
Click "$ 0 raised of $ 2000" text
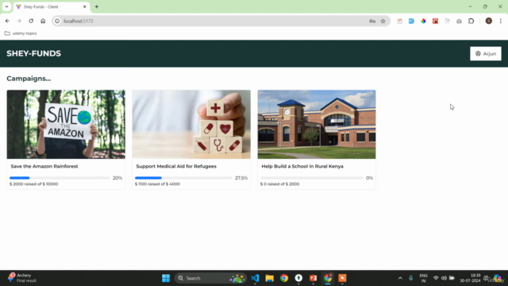pyautogui.click(x=279, y=184)
